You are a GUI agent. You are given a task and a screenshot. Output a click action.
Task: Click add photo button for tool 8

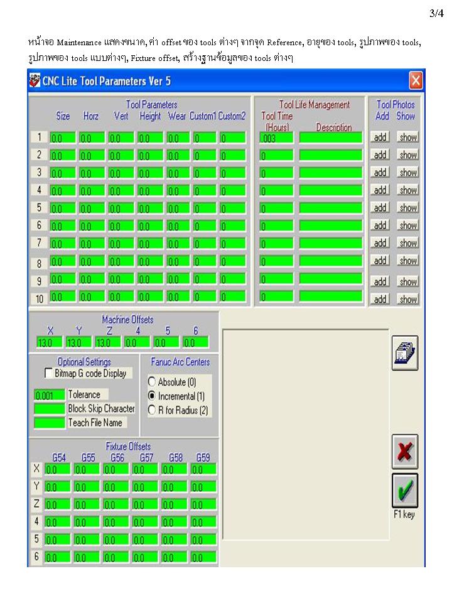click(x=380, y=261)
